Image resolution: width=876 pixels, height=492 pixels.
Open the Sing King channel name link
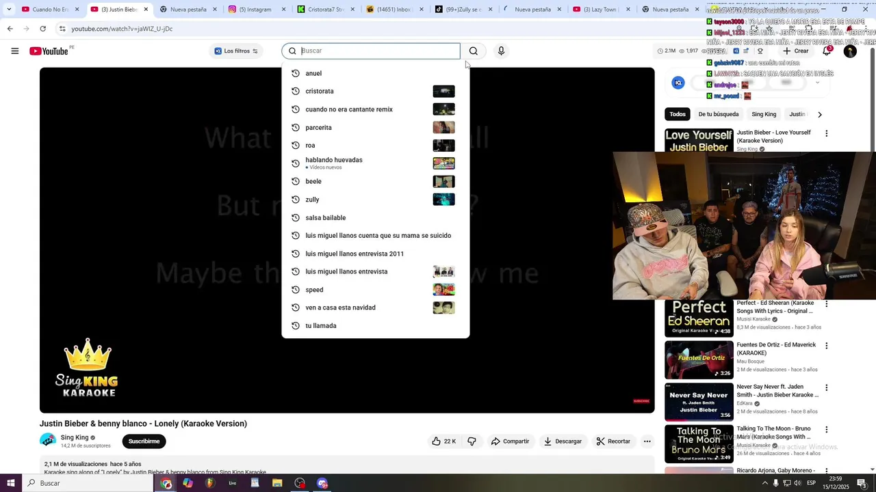tap(75, 437)
